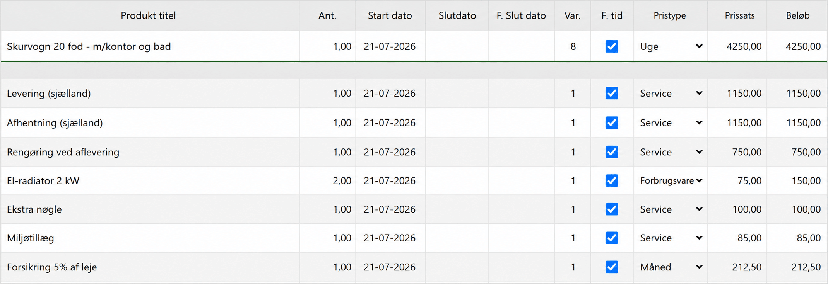Edit Prissats 4250,00 for Skurvogn
Image resolution: width=828 pixels, height=284 pixels.
pyautogui.click(x=737, y=46)
